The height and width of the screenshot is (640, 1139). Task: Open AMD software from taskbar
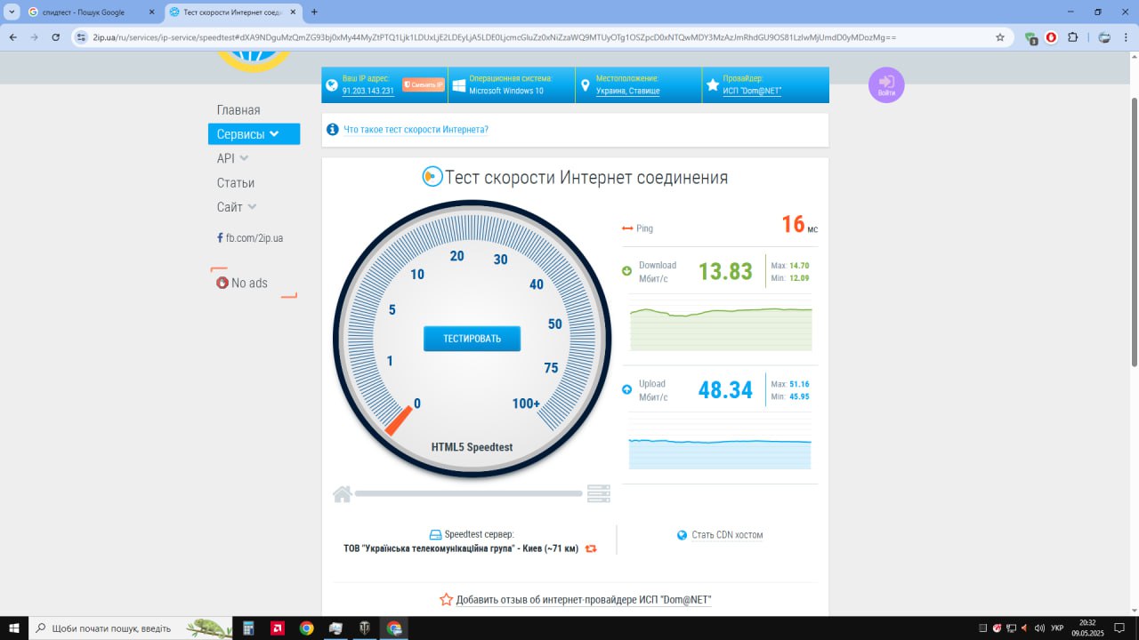pyautogui.click(x=278, y=628)
